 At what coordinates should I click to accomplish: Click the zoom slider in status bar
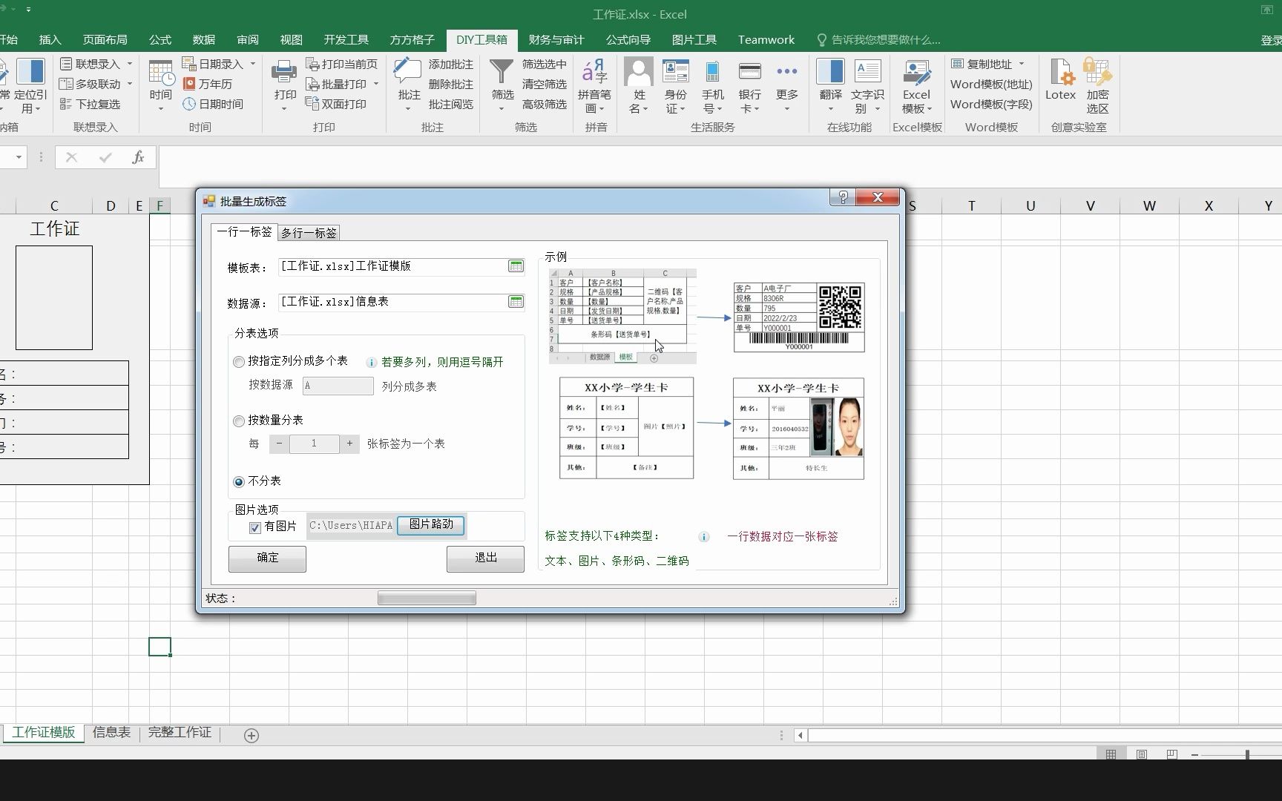pos(1247,754)
